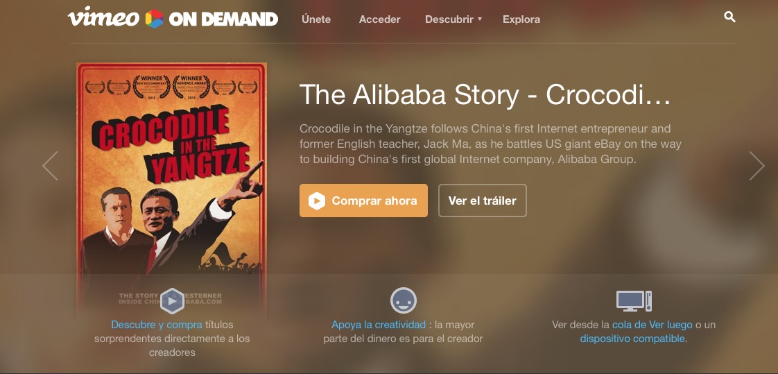Select Acceder in the navigation bar

[x=379, y=19]
